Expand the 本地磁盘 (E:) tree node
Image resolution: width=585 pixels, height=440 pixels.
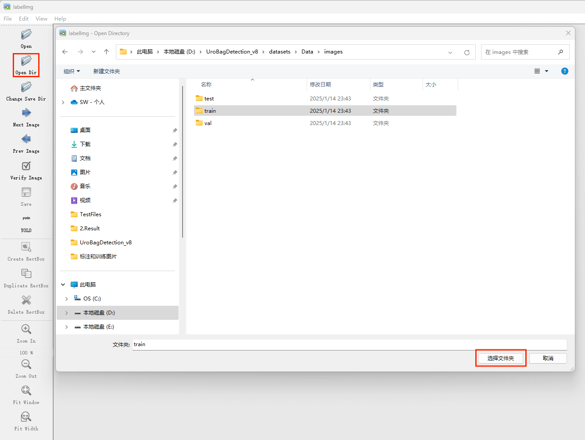66,327
